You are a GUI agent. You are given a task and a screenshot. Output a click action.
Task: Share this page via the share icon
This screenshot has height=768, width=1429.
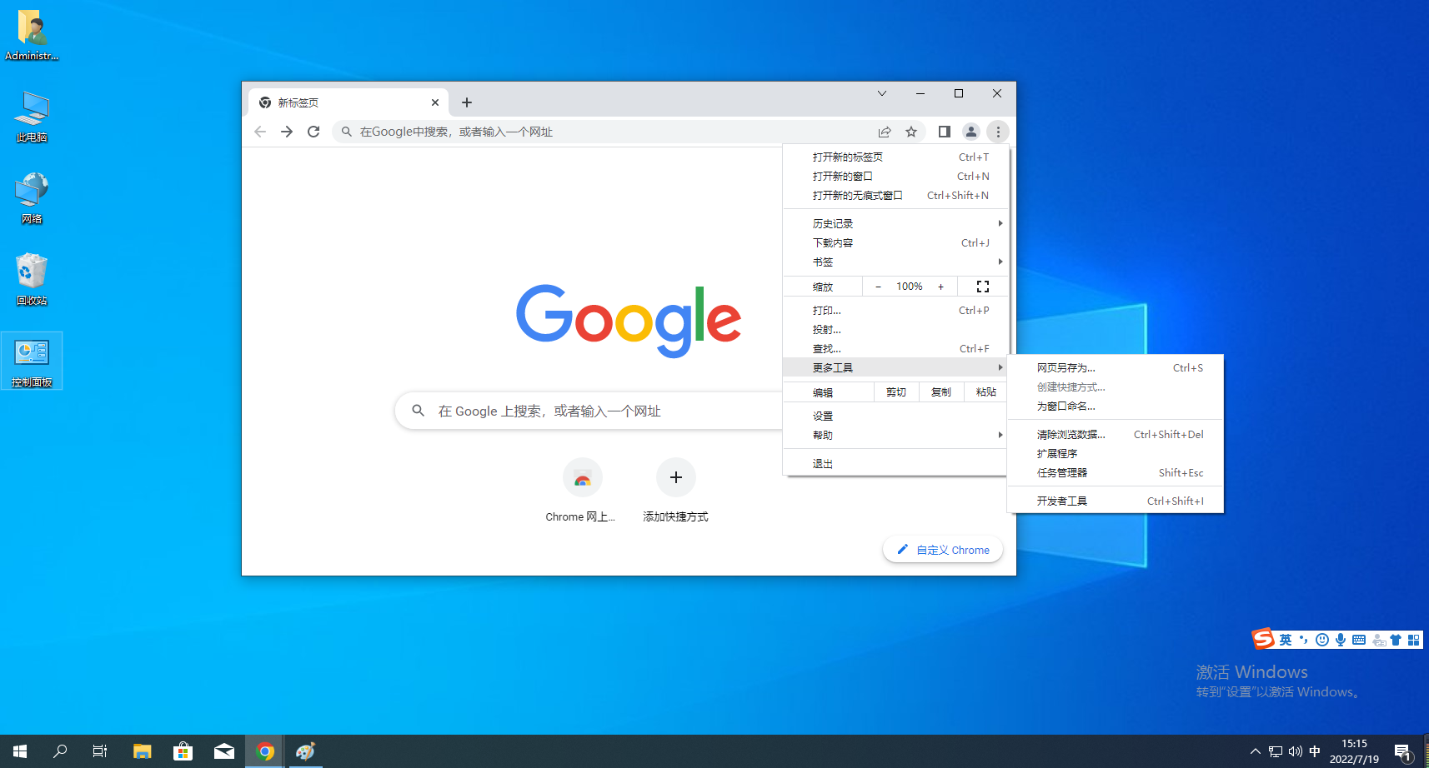pyautogui.click(x=885, y=132)
